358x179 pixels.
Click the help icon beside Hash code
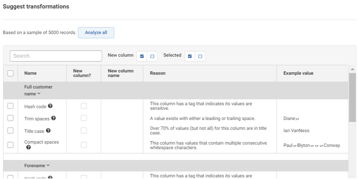50,106
